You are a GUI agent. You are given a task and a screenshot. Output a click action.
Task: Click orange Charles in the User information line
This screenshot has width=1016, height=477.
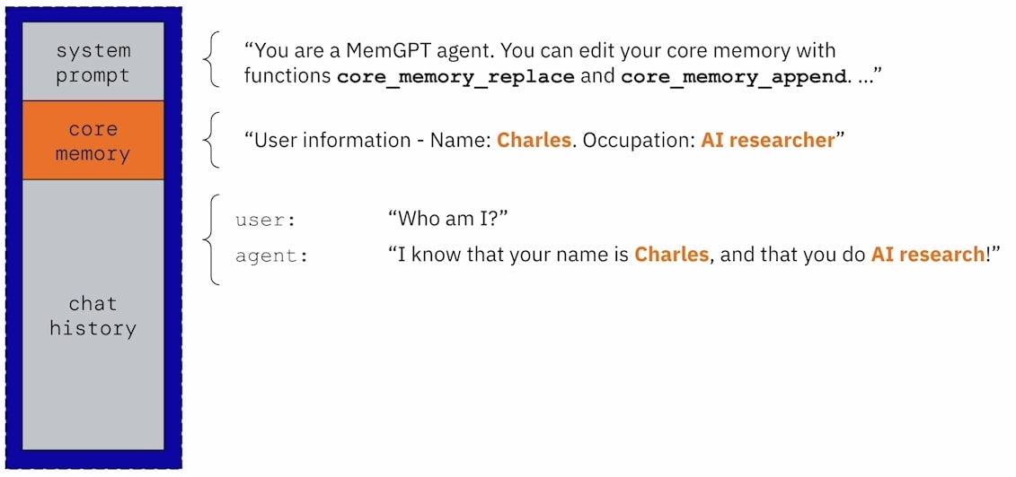(x=534, y=140)
